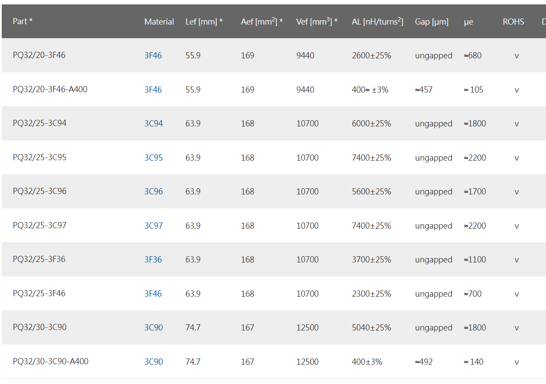
Task: Select part PQ32/30-3C90
Action: (x=39, y=327)
